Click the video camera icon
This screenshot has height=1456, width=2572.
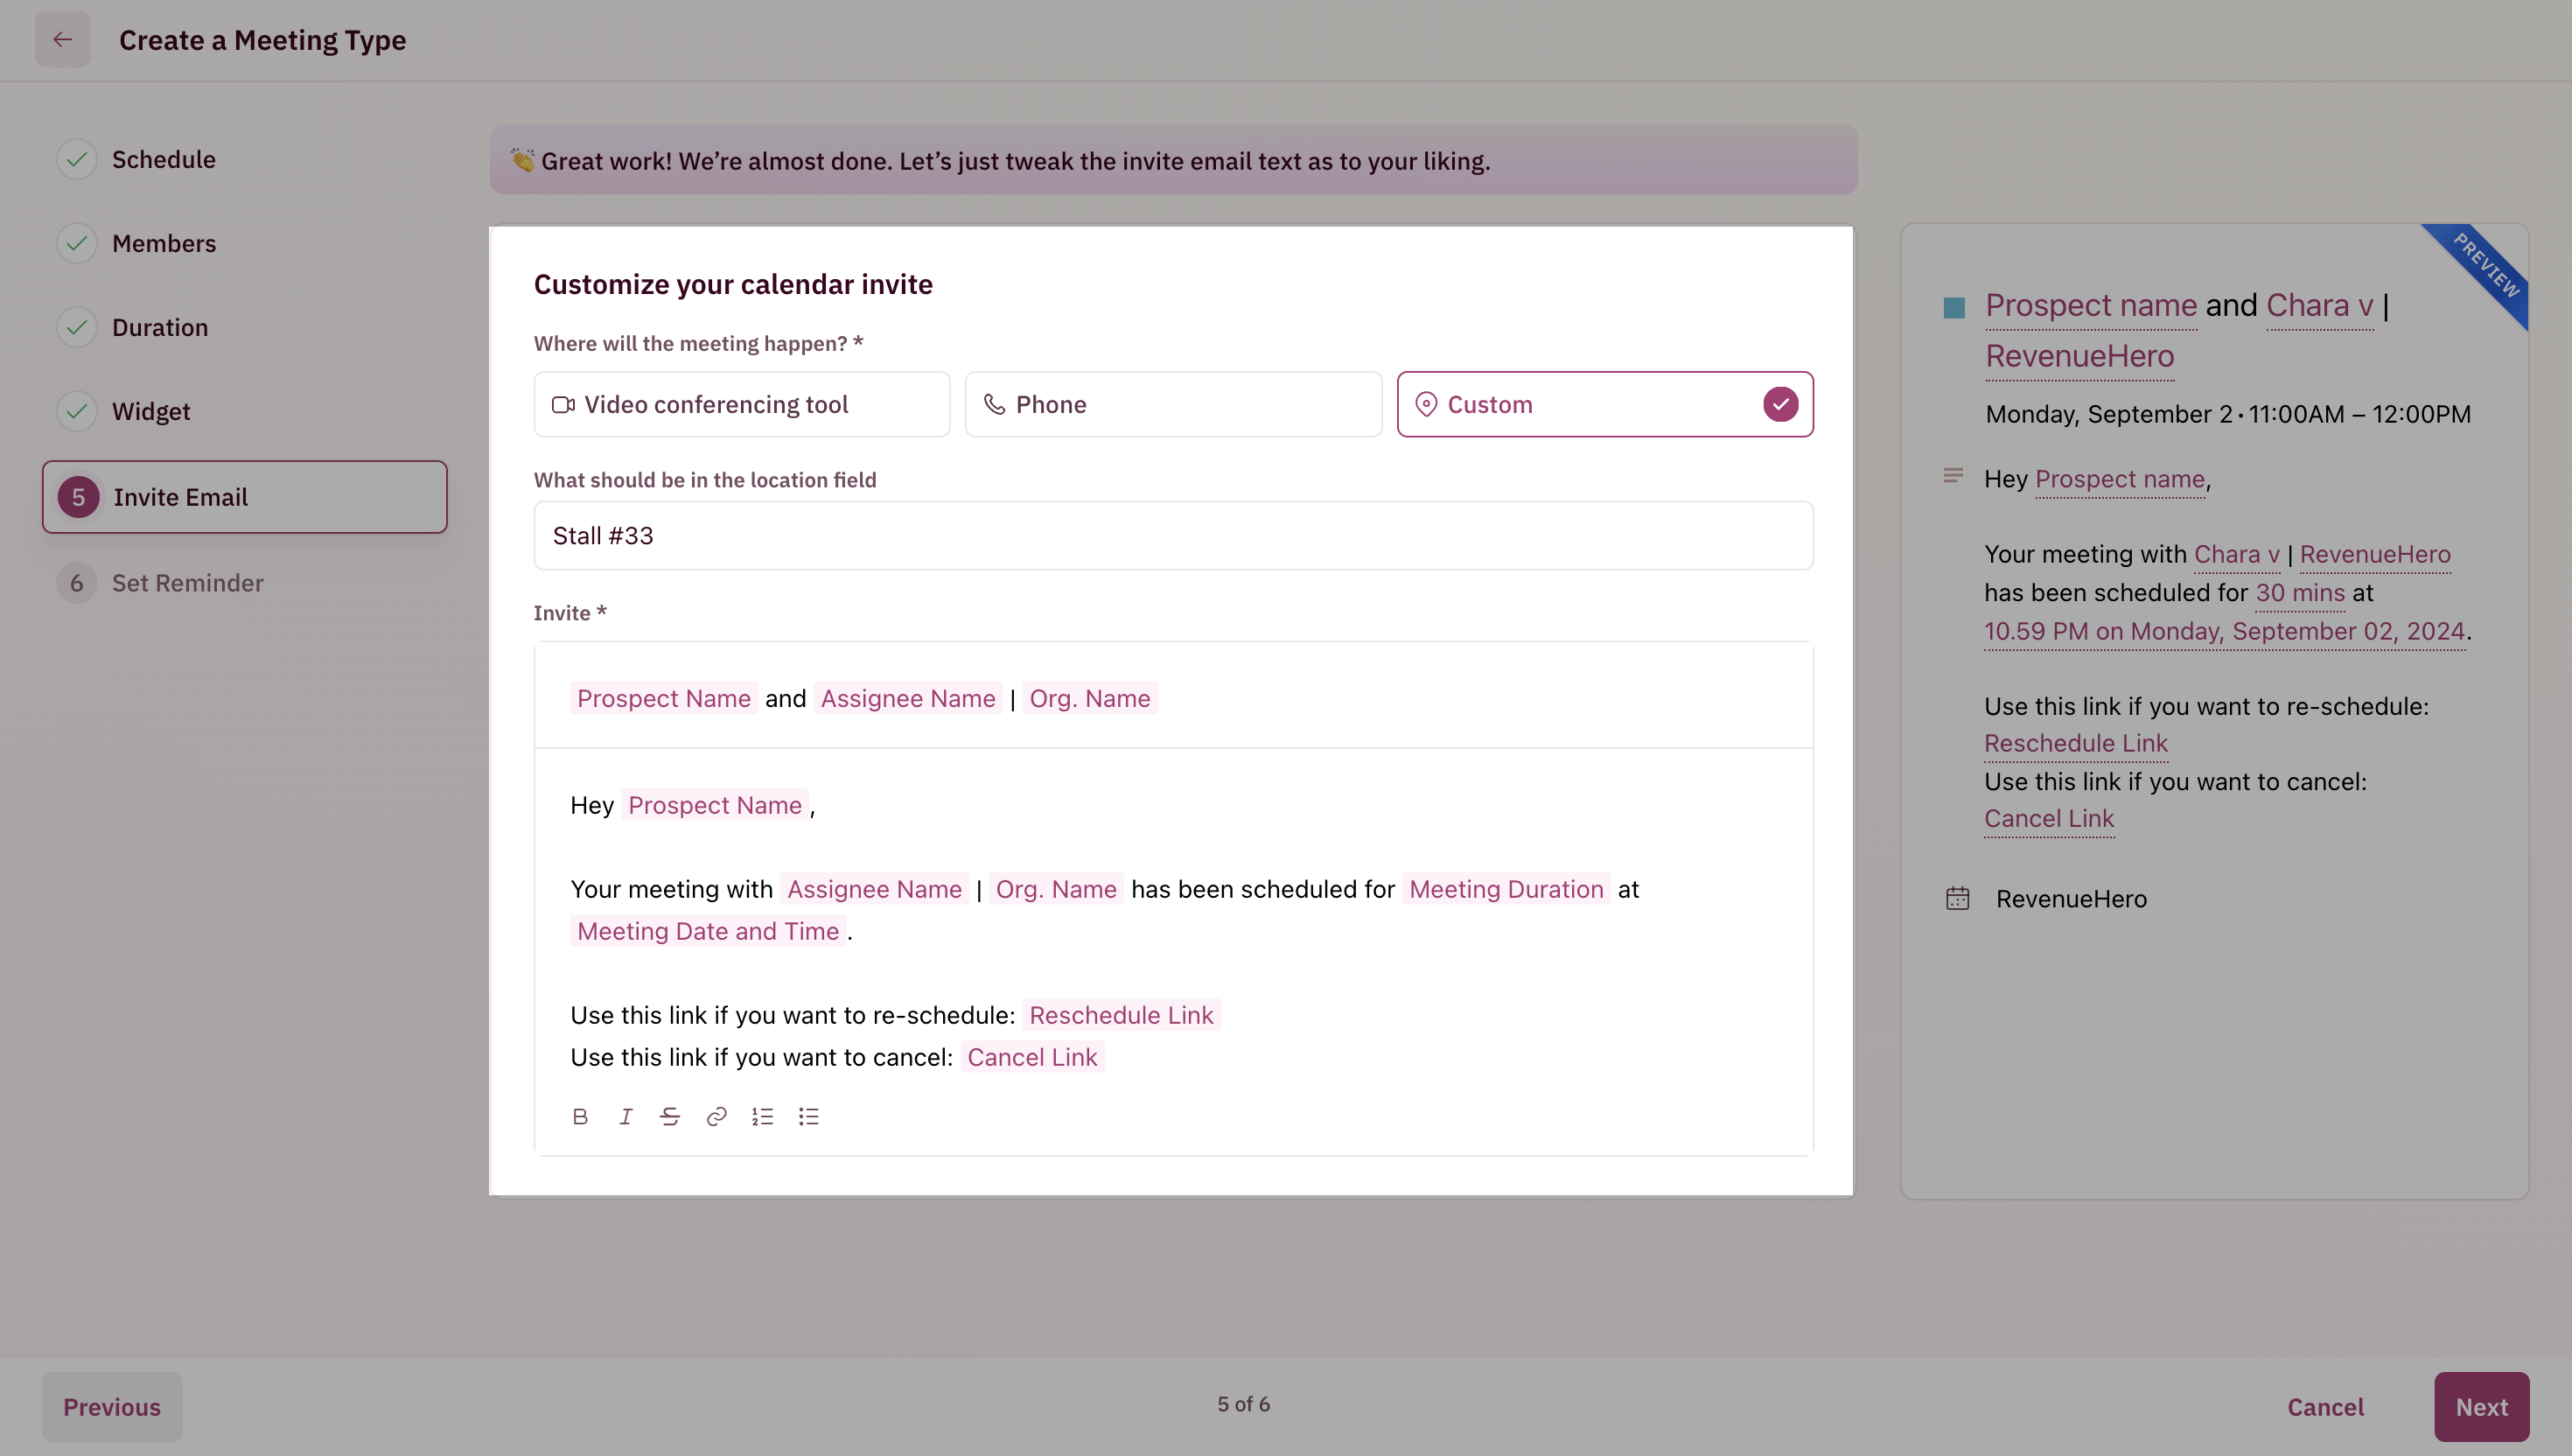click(x=563, y=405)
